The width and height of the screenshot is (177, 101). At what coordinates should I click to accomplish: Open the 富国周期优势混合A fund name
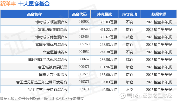(51, 45)
